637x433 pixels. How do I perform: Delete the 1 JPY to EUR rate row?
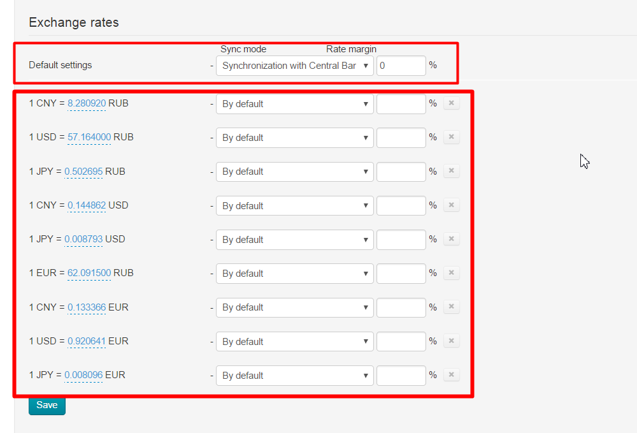(451, 374)
